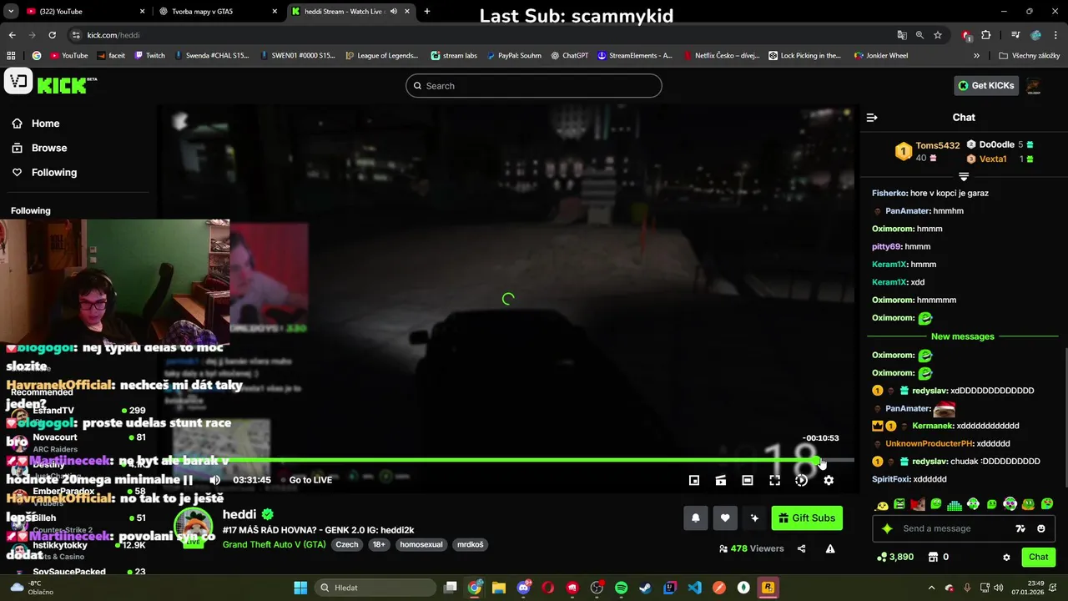Screen dimensions: 1068x601
Task: Click the 18+ stream tag
Action: tap(379, 544)
